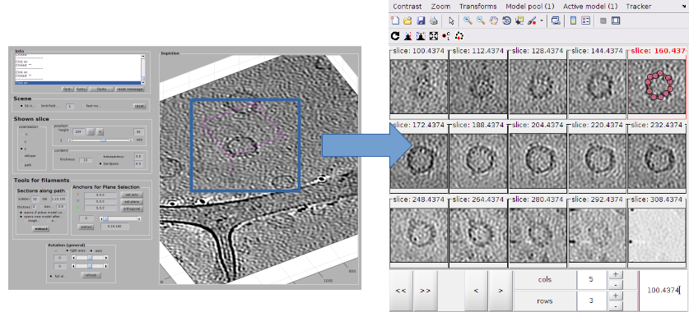Select the path orientation radio button
This screenshot has height=312, width=689.
pyautogui.click(x=22, y=165)
